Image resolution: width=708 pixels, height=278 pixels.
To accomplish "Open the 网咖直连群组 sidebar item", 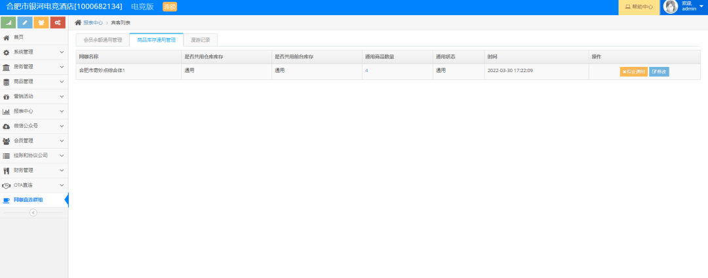I will [x=34, y=200].
